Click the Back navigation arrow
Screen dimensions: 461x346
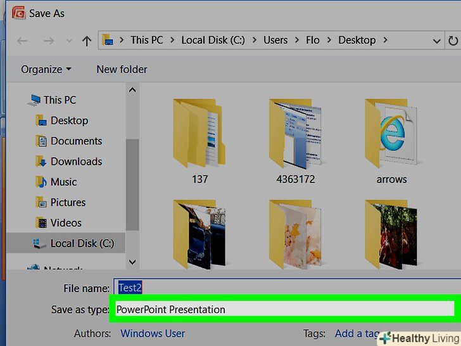pyautogui.click(x=22, y=41)
